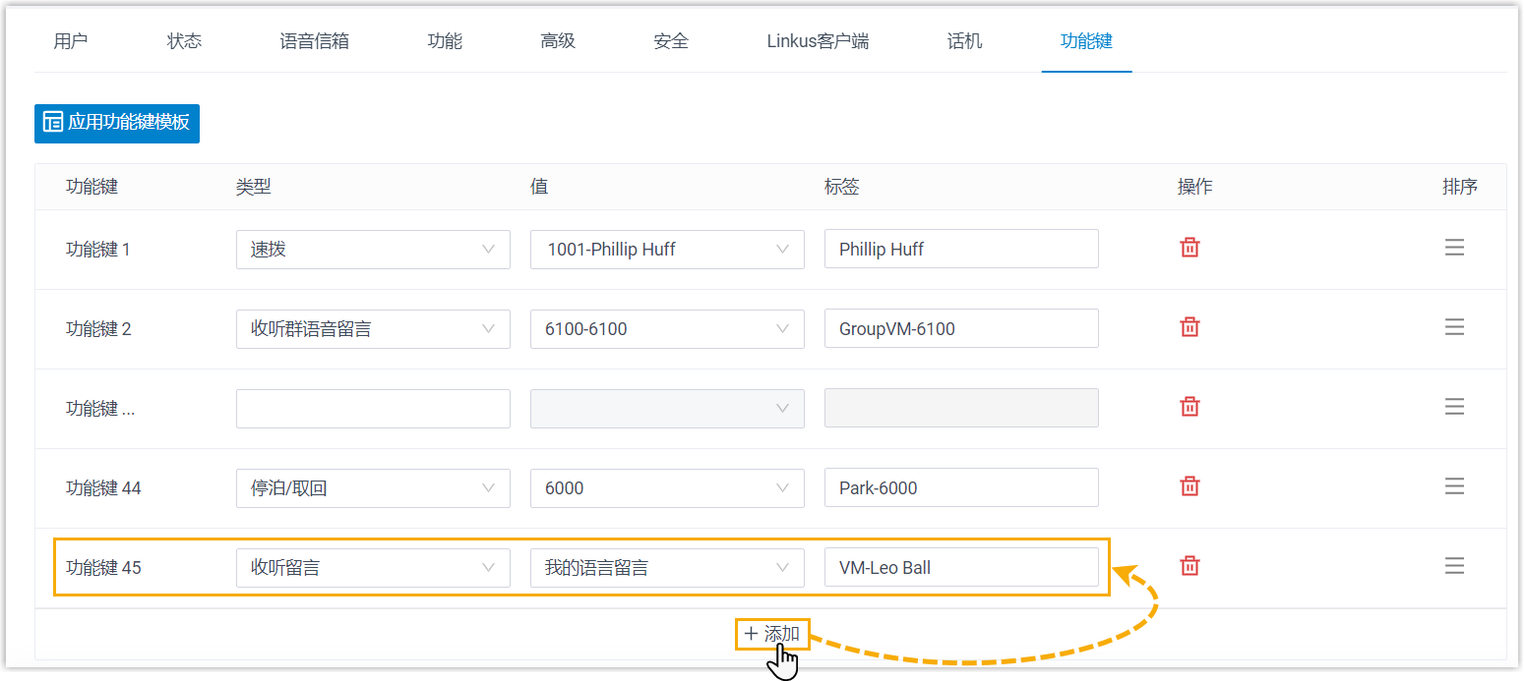
Task: Click 添加 to add a function key
Action: click(x=772, y=634)
